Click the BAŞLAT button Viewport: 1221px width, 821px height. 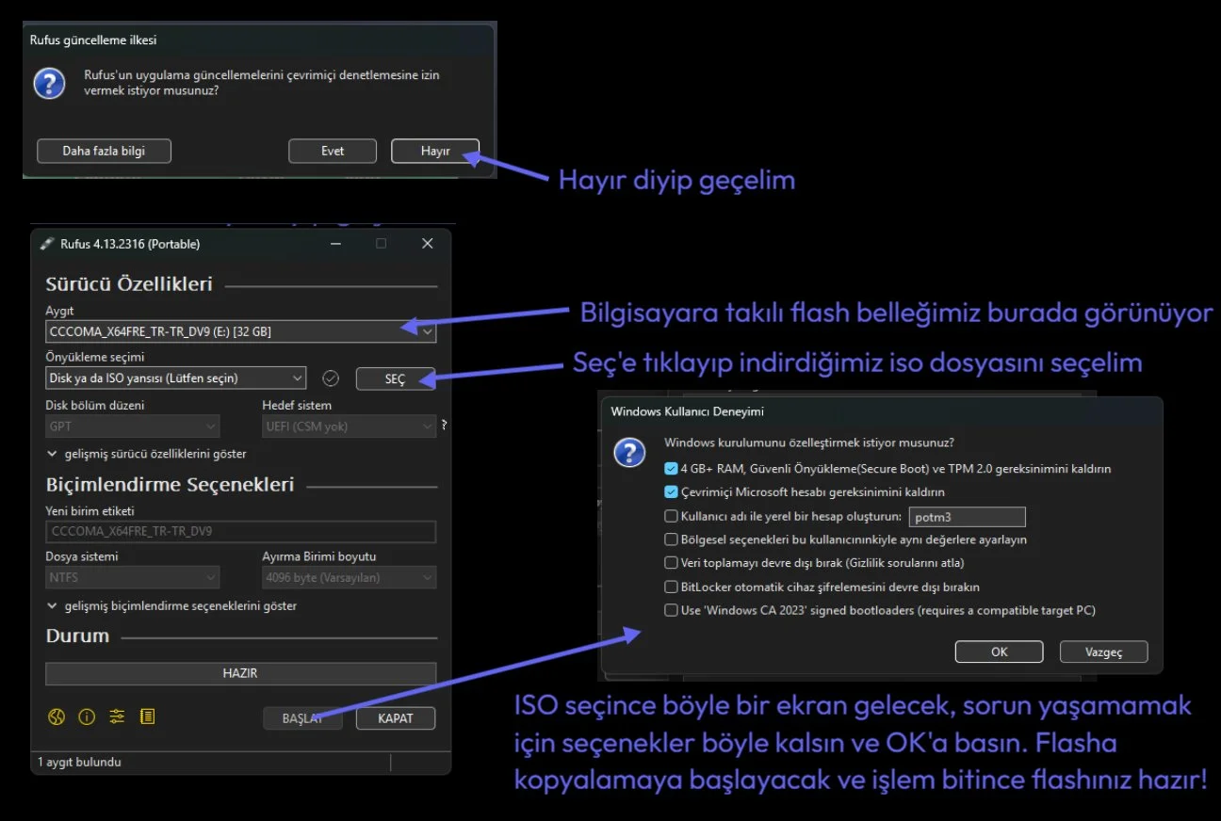coord(302,718)
